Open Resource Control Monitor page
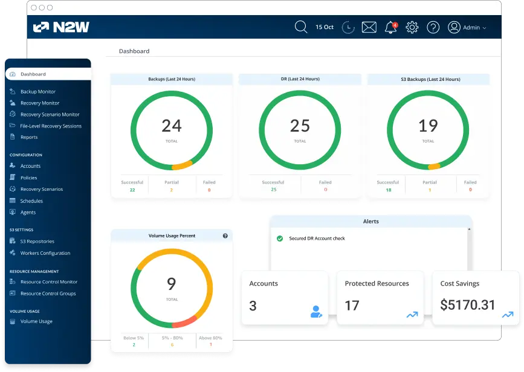Screen dimensions: 524x372 [48, 282]
